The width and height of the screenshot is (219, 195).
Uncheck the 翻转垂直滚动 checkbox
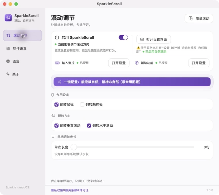(56, 126)
